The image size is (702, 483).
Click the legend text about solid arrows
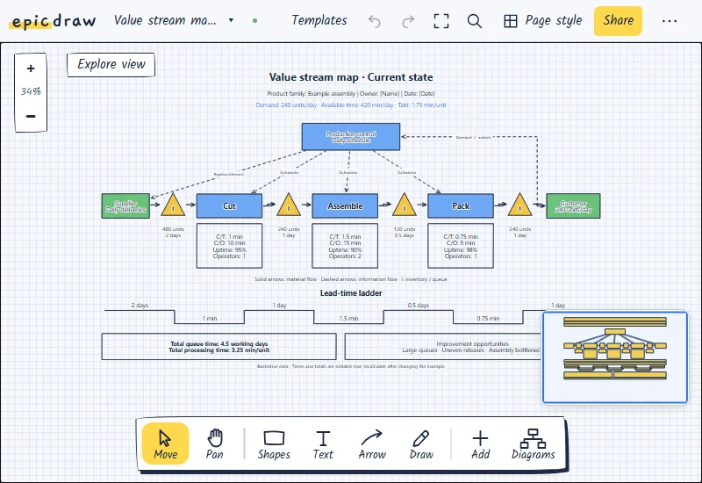tap(351, 279)
